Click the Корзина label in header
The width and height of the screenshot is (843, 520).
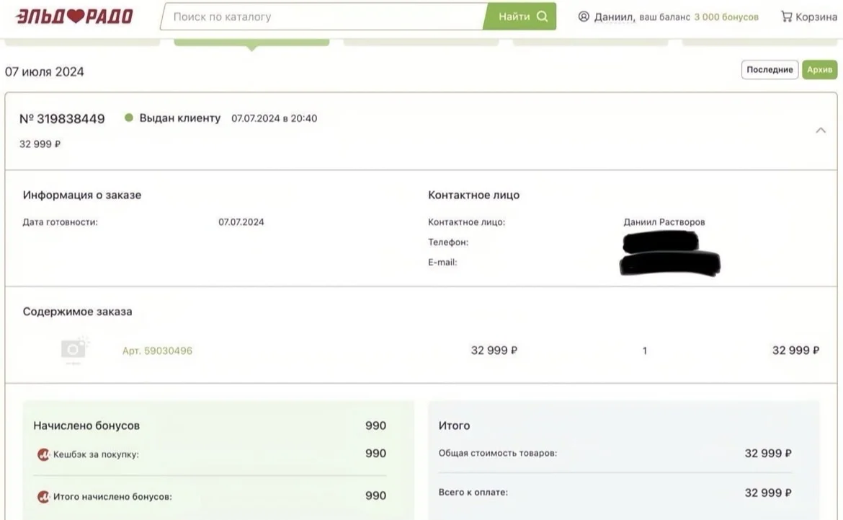click(816, 17)
